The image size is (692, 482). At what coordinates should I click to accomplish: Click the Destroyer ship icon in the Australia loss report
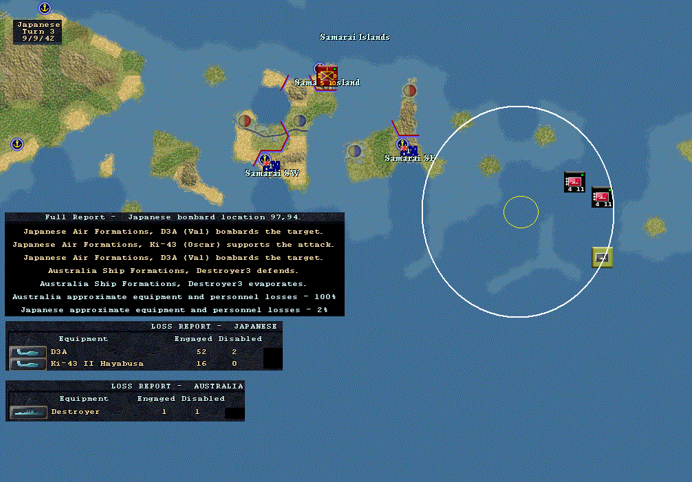(x=28, y=412)
